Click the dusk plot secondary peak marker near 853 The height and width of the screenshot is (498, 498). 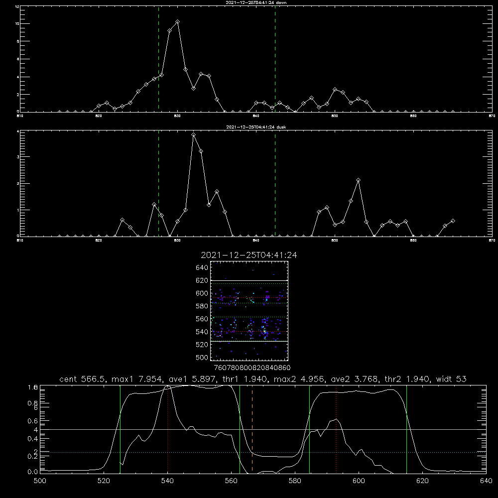358,180
